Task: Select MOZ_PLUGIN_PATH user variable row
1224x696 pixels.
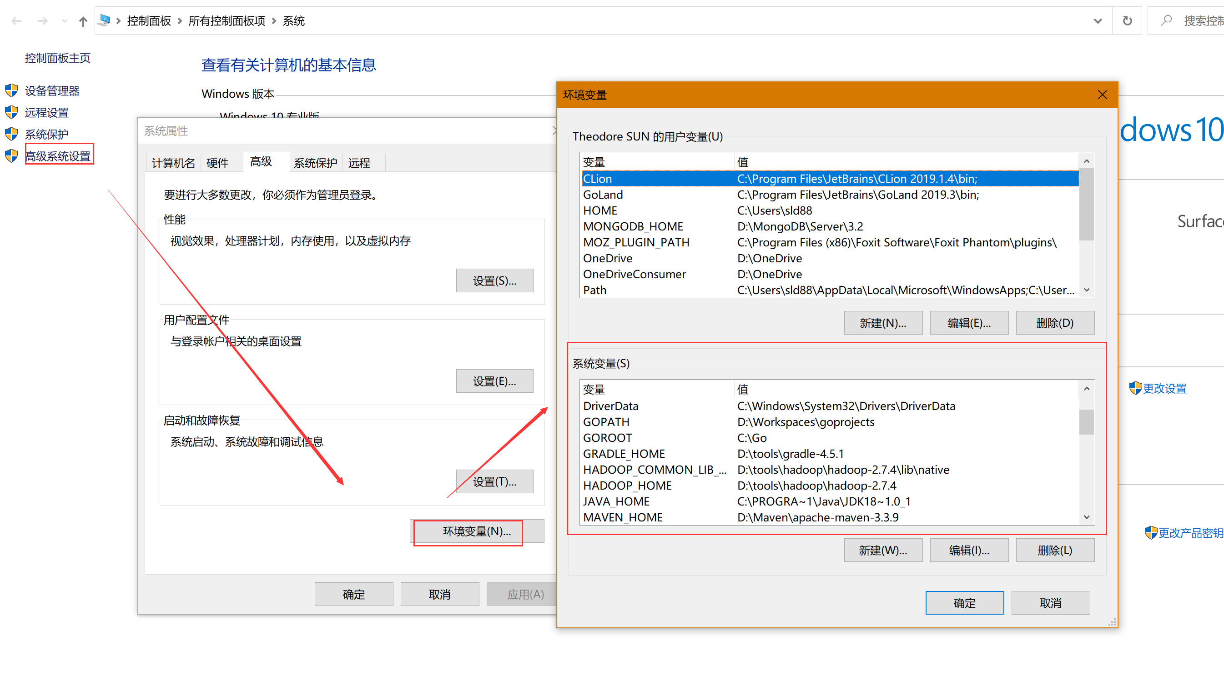Action: pos(830,242)
